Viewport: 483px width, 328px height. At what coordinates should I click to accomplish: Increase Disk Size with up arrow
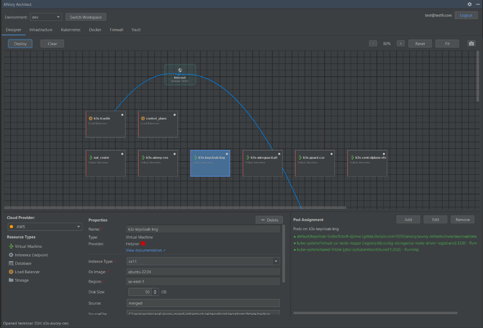155,290
